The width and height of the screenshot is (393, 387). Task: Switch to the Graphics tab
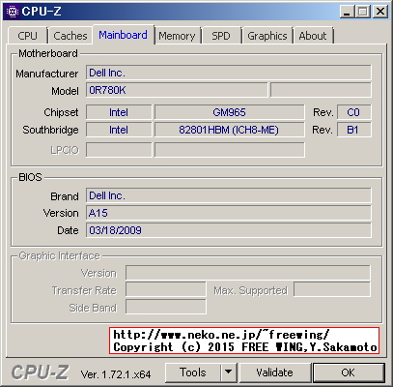267,36
